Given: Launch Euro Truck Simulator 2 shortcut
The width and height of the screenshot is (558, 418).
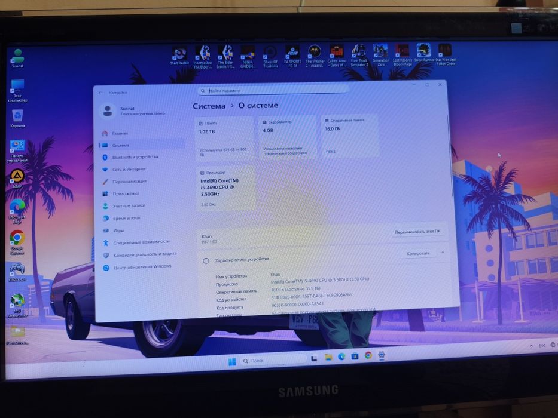Looking at the screenshot, I should 359,55.
